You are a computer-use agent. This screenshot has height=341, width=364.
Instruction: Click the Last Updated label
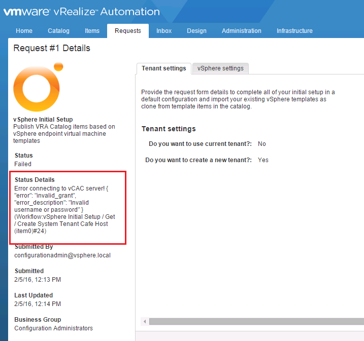[34, 295]
